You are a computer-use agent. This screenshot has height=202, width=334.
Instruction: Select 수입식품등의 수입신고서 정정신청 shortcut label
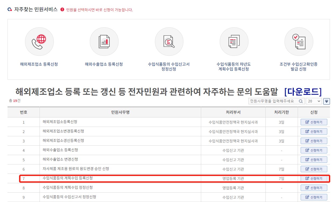169,67
